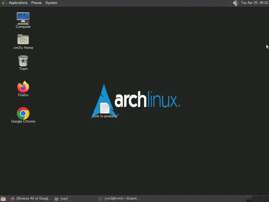Click the MATE logo icon in top panel
Screen dimensions: 269x202
point(4,3)
